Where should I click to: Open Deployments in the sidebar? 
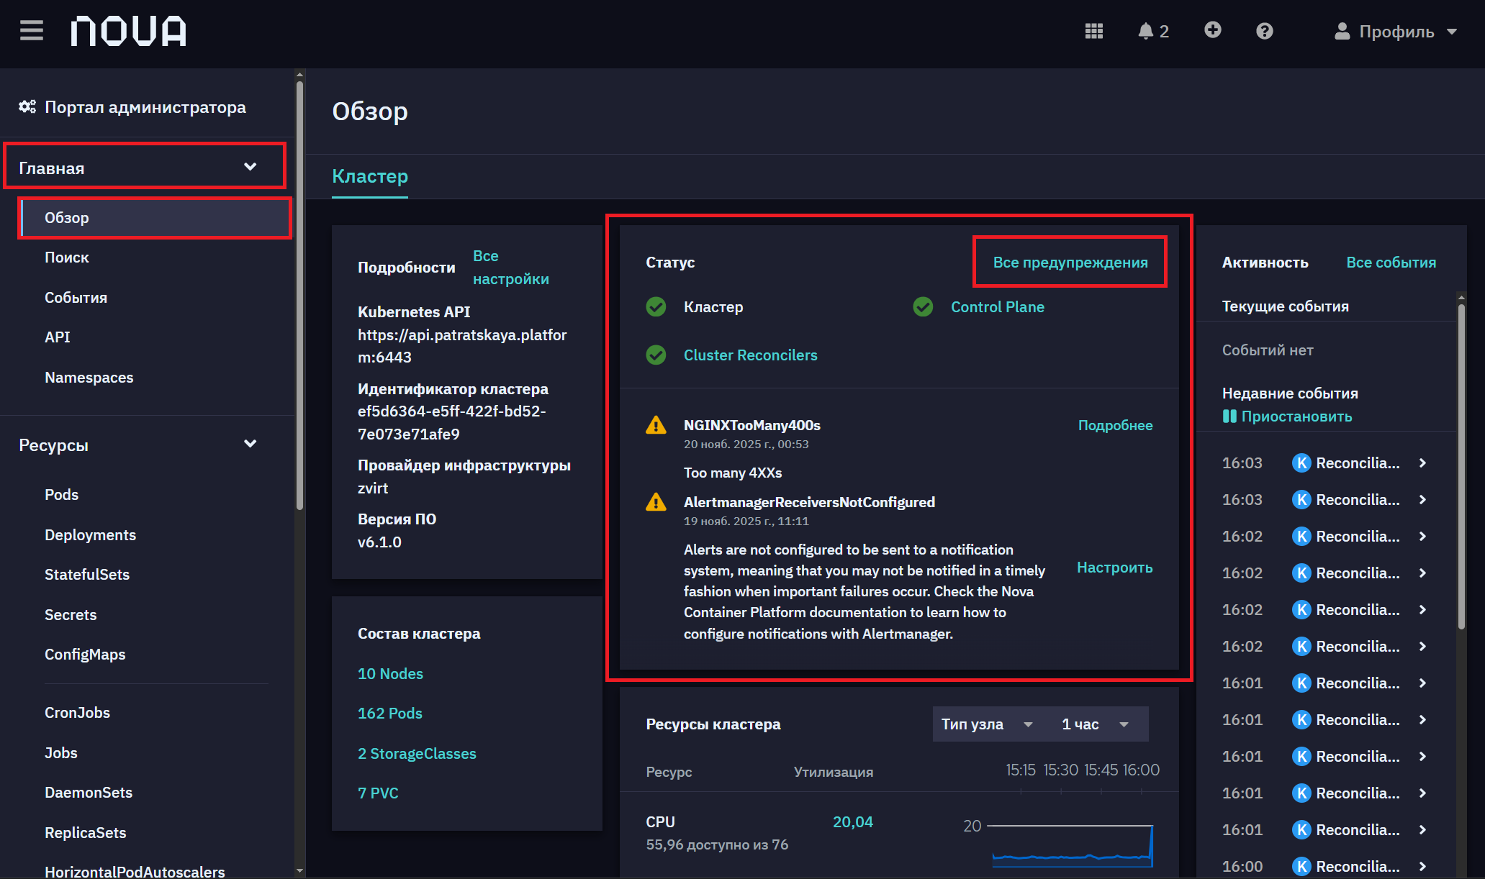click(90, 535)
